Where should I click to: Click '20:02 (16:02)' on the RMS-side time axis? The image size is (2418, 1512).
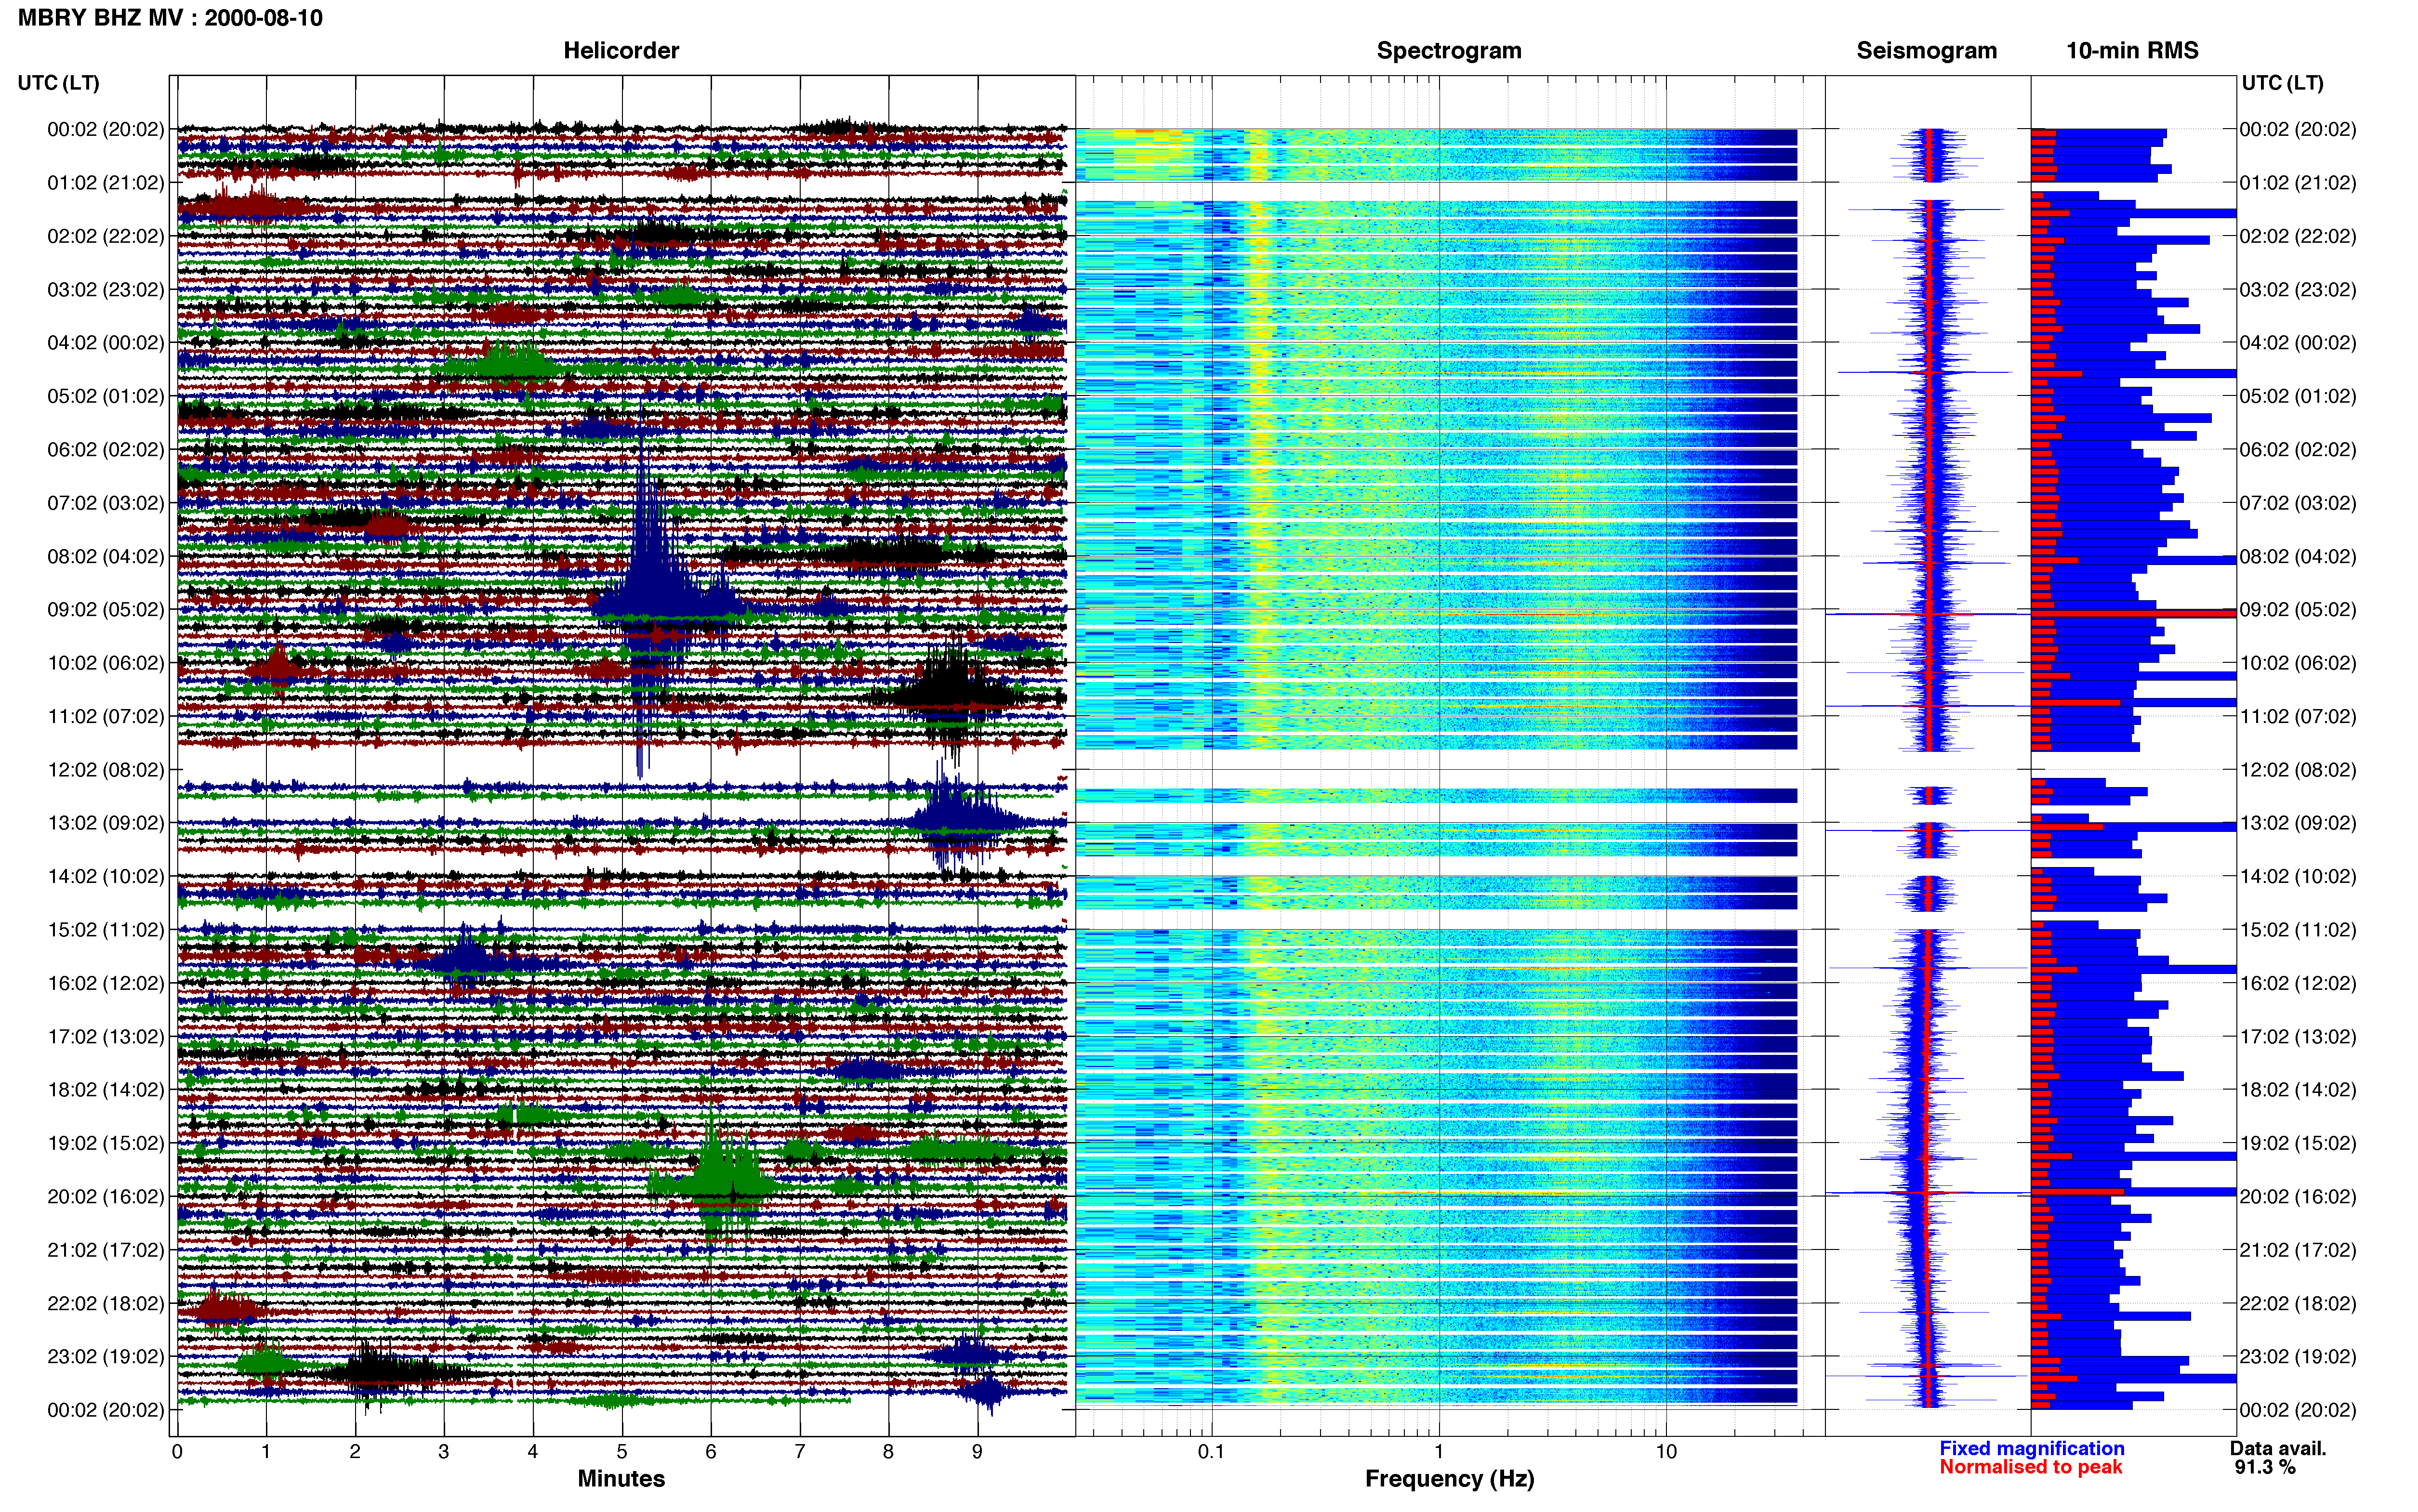point(2298,1197)
